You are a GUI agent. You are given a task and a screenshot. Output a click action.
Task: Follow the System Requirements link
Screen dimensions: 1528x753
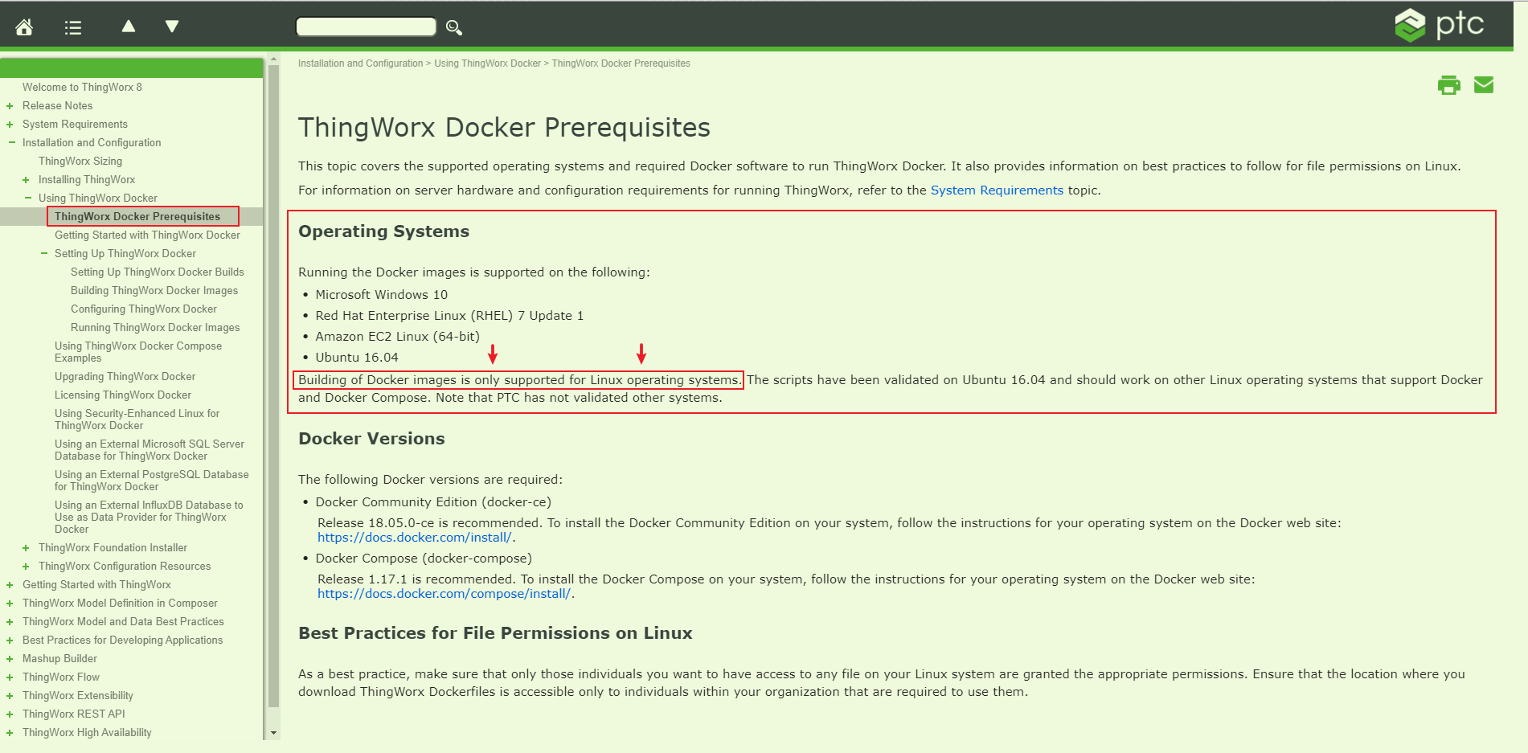pos(996,190)
